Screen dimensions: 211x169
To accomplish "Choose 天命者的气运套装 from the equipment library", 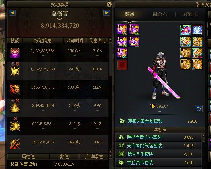I will tap(158, 146).
